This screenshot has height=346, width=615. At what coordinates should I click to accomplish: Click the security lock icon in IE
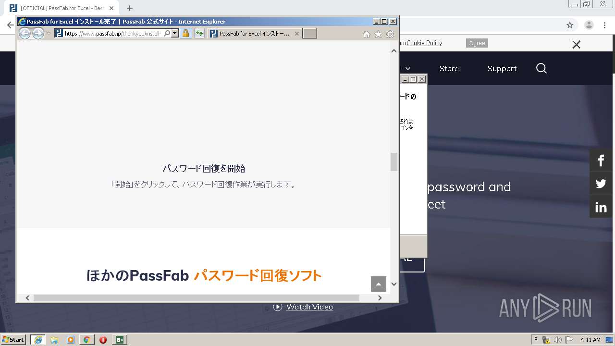[x=185, y=33]
